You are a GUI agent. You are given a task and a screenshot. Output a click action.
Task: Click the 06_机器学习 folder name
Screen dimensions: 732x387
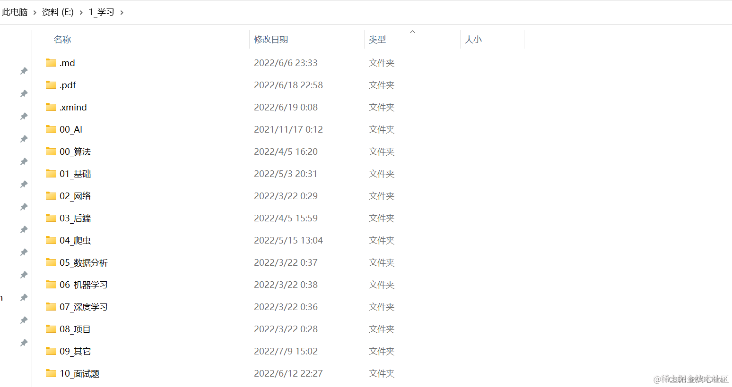coord(84,285)
